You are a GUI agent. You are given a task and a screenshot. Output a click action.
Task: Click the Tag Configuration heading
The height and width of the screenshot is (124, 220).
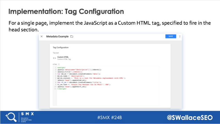pos(61,47)
